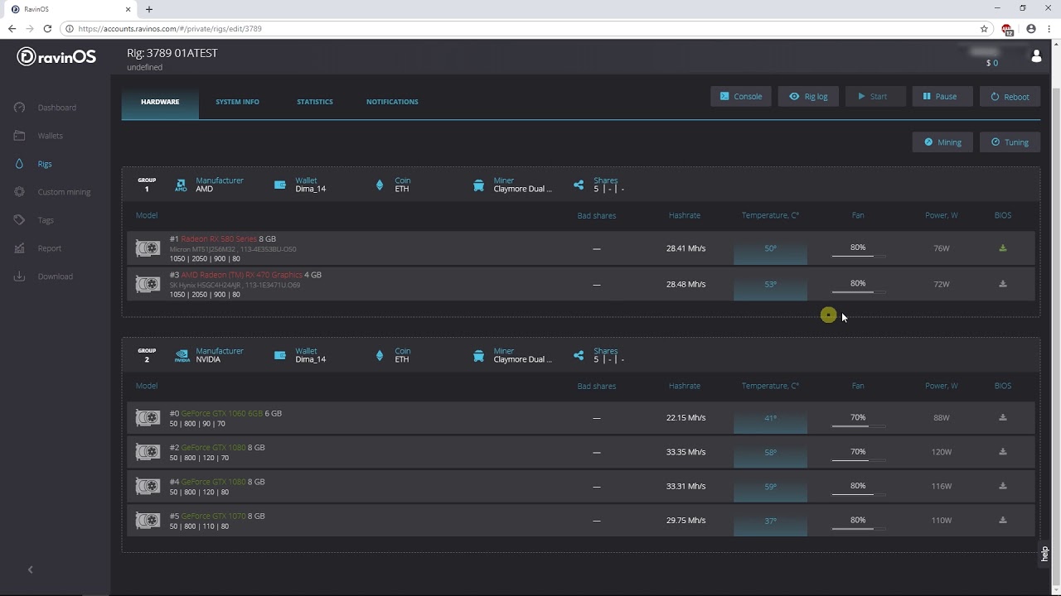Click Group 1 miner icon
The width and height of the screenshot is (1061, 596).
478,185
